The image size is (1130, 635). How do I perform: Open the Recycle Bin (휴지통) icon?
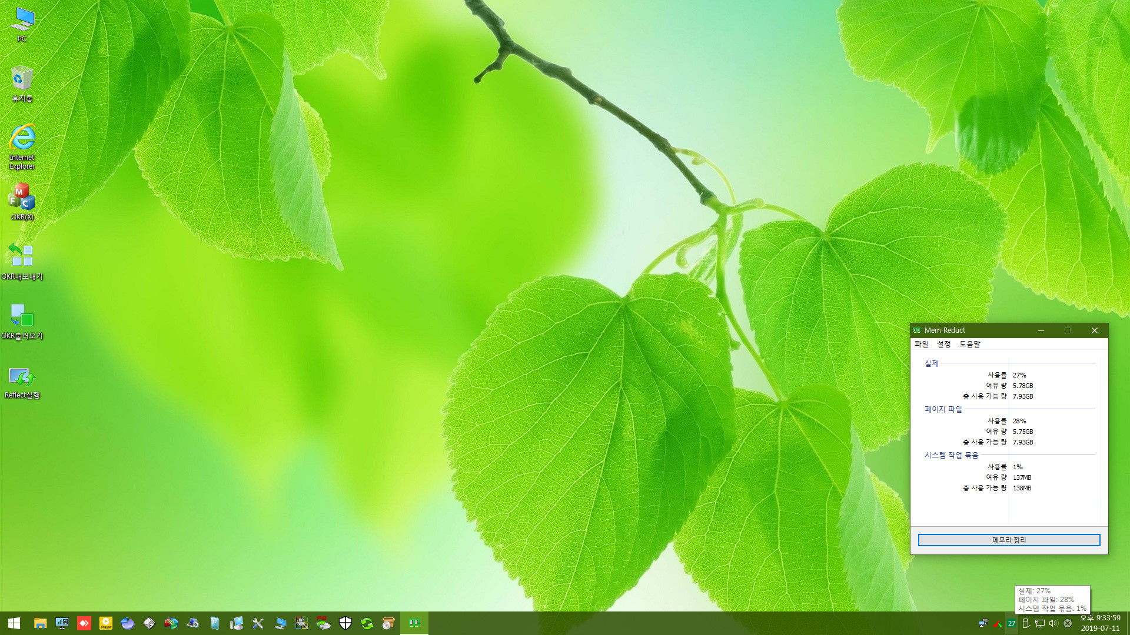(22, 84)
